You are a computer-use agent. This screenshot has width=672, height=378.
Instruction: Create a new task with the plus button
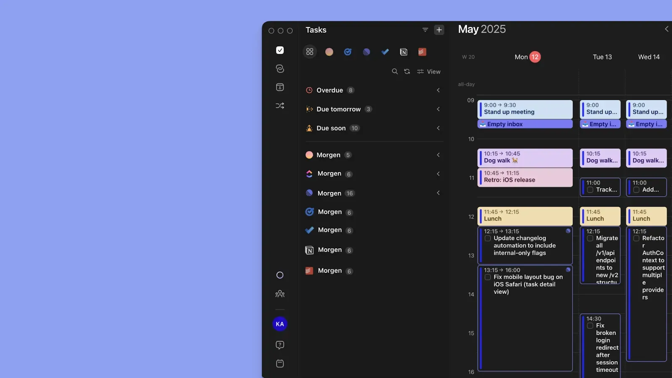pos(438,30)
